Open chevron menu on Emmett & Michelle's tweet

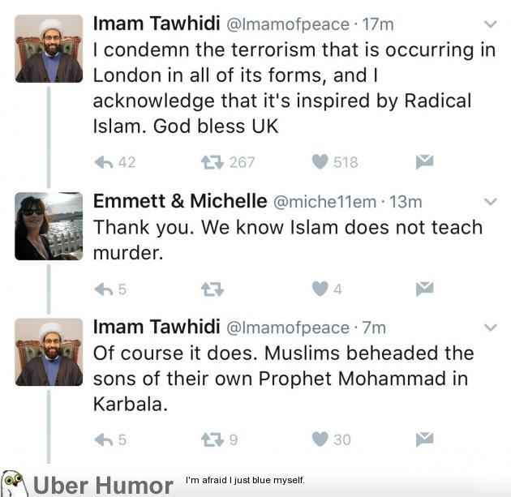[490, 202]
